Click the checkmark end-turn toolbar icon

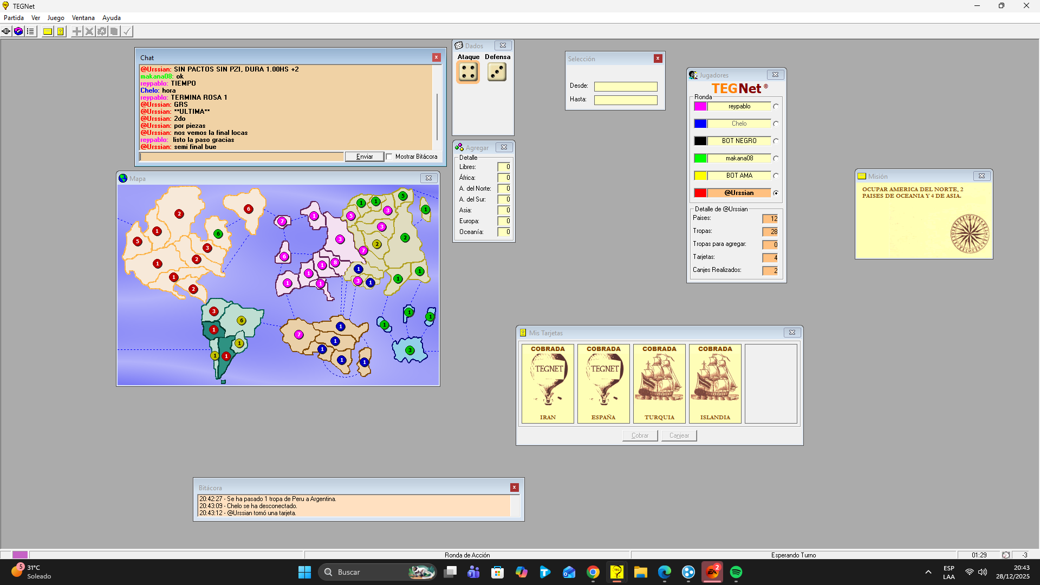tap(127, 31)
